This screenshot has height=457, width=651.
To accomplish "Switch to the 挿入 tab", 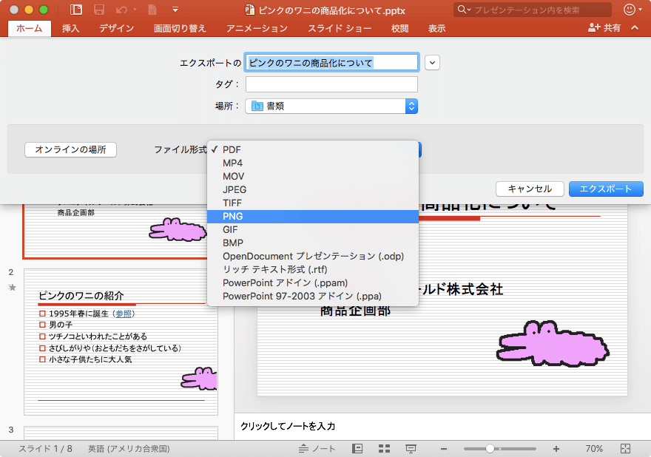I will (x=70, y=28).
